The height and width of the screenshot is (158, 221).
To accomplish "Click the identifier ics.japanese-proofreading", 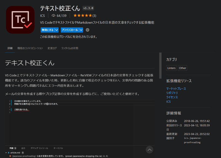I will tap(193, 140).
